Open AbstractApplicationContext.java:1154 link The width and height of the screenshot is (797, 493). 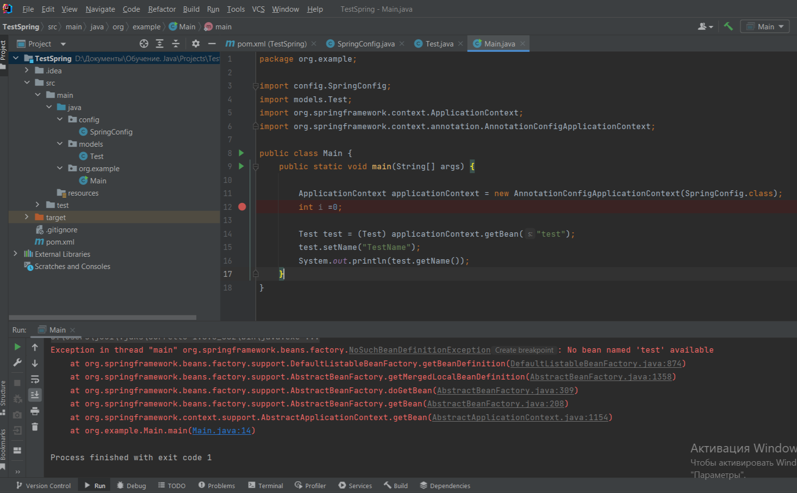click(520, 418)
